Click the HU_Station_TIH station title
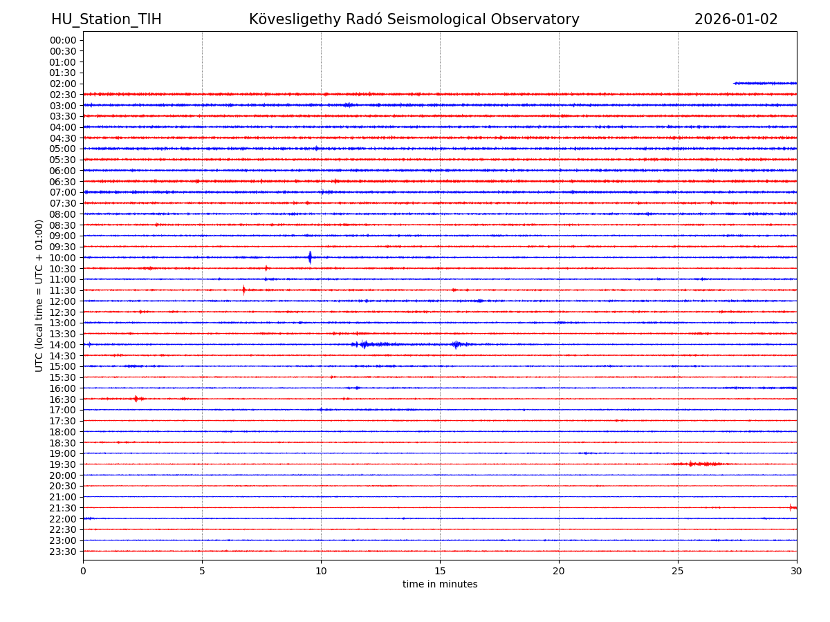This screenshot has width=830, height=622. [107, 20]
